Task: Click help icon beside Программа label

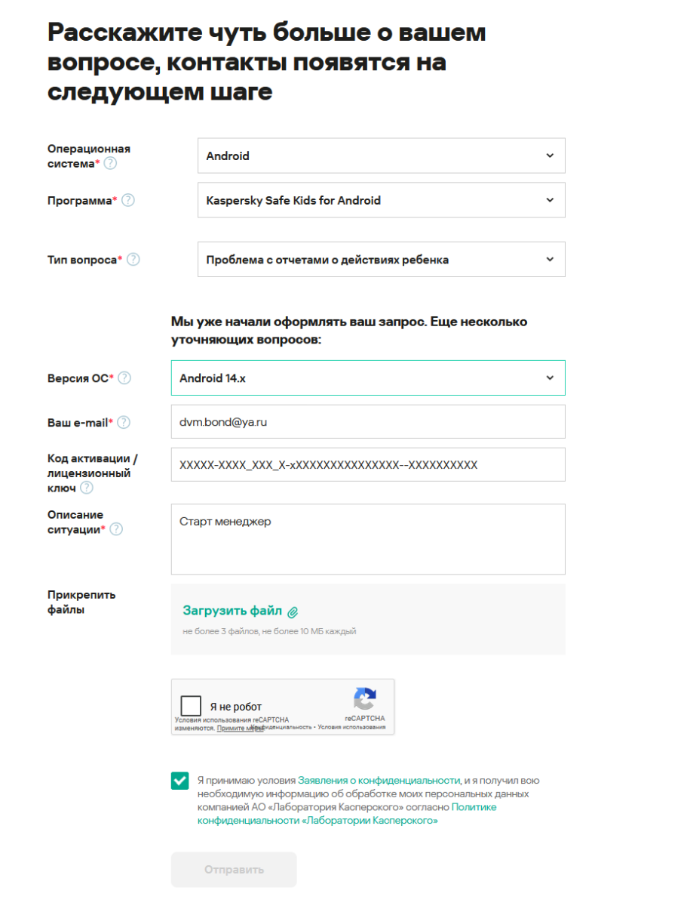Action: coord(128,200)
